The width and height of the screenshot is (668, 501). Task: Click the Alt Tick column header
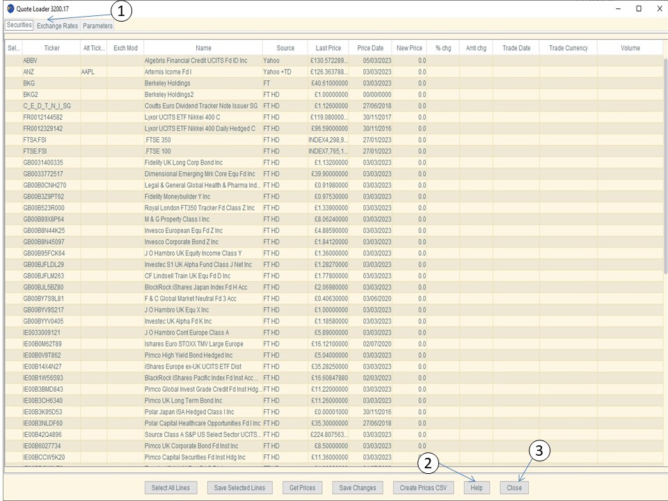tap(94, 48)
